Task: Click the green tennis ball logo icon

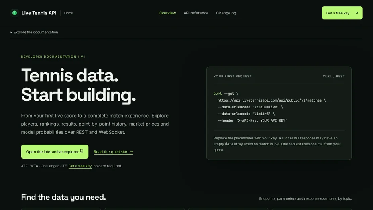Action: 14,13
